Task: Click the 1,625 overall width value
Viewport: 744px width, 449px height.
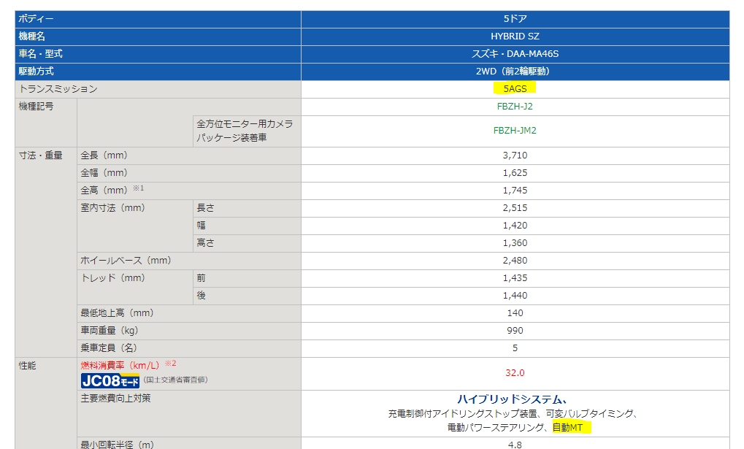Action: click(515, 173)
